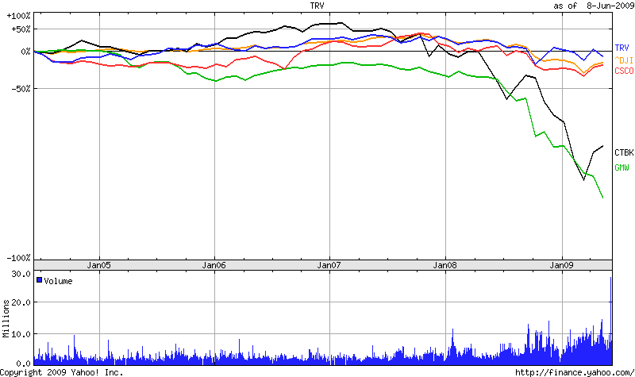Click the -50% y-axis label
The image size is (635, 377).
pos(21,89)
